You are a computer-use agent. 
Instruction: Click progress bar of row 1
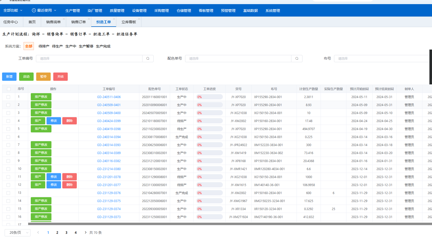(x=209, y=97)
